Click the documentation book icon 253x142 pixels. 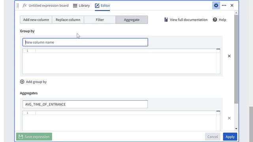coord(166,20)
